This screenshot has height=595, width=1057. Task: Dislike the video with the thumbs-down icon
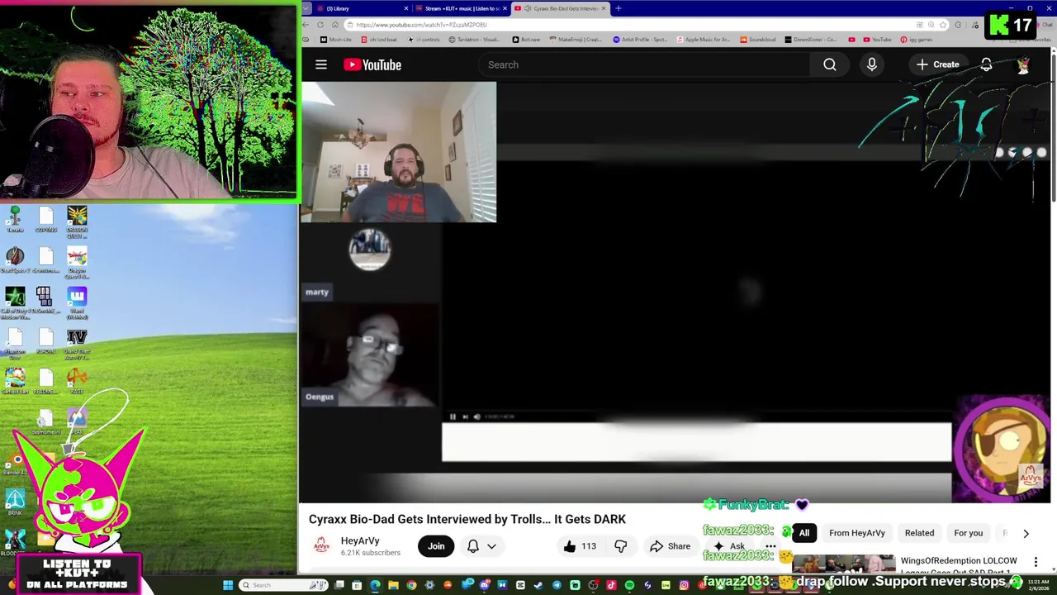tap(620, 546)
